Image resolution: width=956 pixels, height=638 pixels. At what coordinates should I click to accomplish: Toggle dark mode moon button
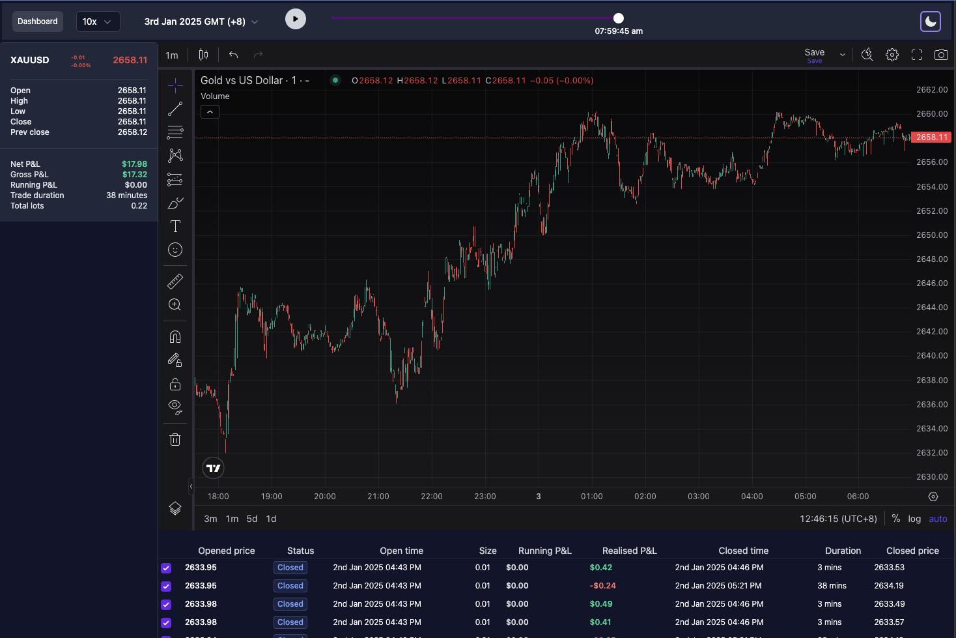pos(931,22)
